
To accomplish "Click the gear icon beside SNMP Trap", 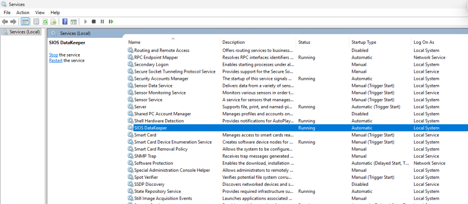I will point(131,156).
